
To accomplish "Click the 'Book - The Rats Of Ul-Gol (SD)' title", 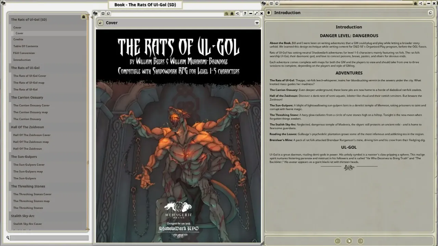I will 145,5.
